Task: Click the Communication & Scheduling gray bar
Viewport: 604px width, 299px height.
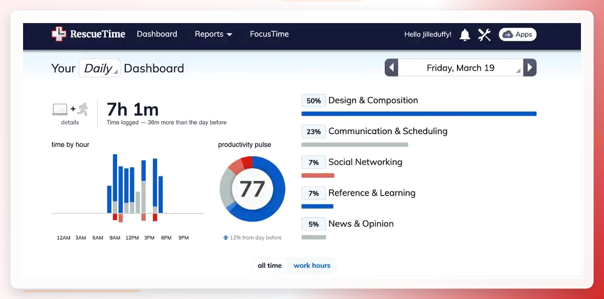Action: click(x=355, y=145)
